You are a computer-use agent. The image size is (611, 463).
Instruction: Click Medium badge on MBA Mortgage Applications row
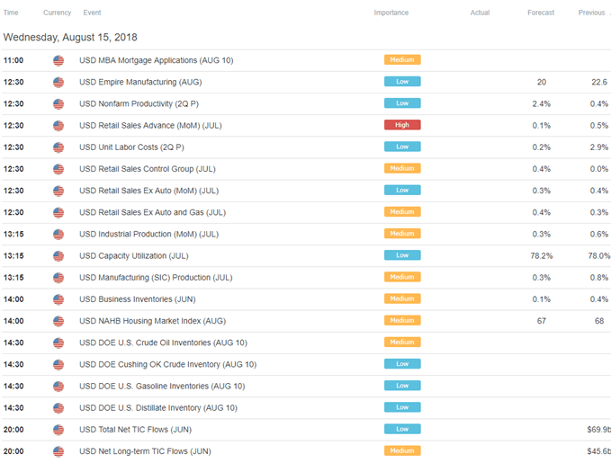[x=402, y=59]
